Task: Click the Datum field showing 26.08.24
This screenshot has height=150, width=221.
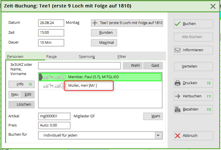Action: point(51,23)
